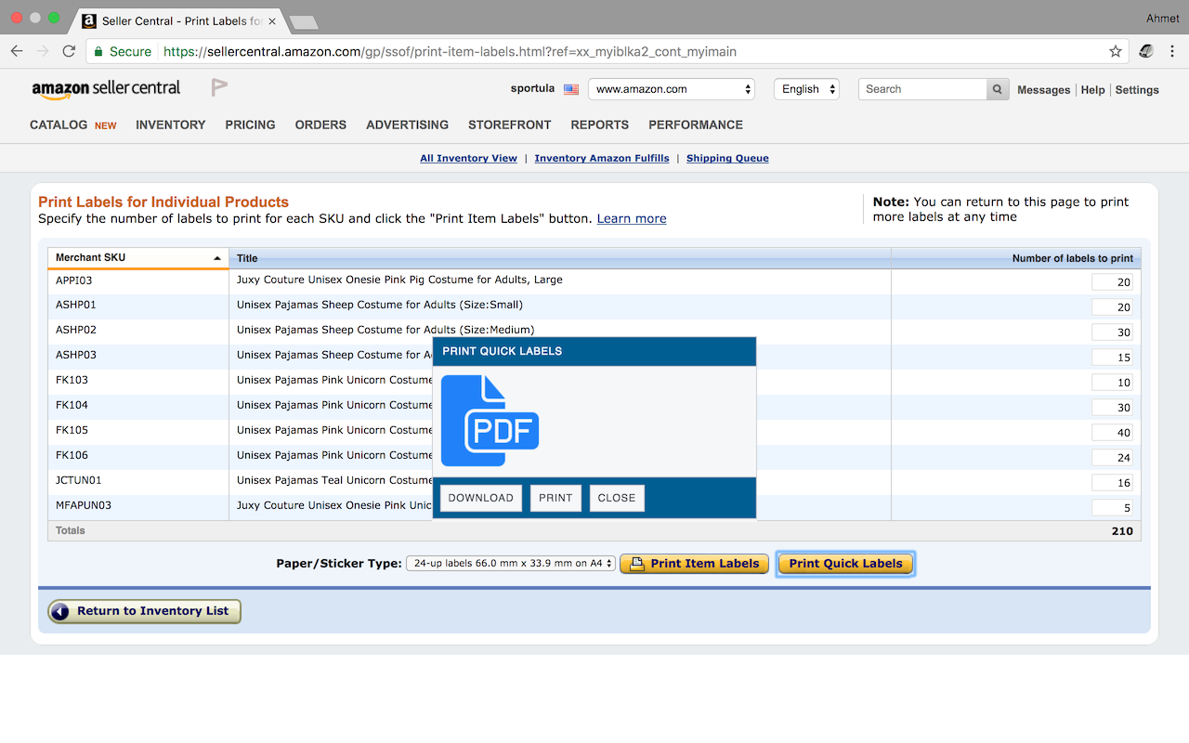This screenshot has height=743, width=1189.
Task: Click the Print Item Labels button
Action: 695,563
